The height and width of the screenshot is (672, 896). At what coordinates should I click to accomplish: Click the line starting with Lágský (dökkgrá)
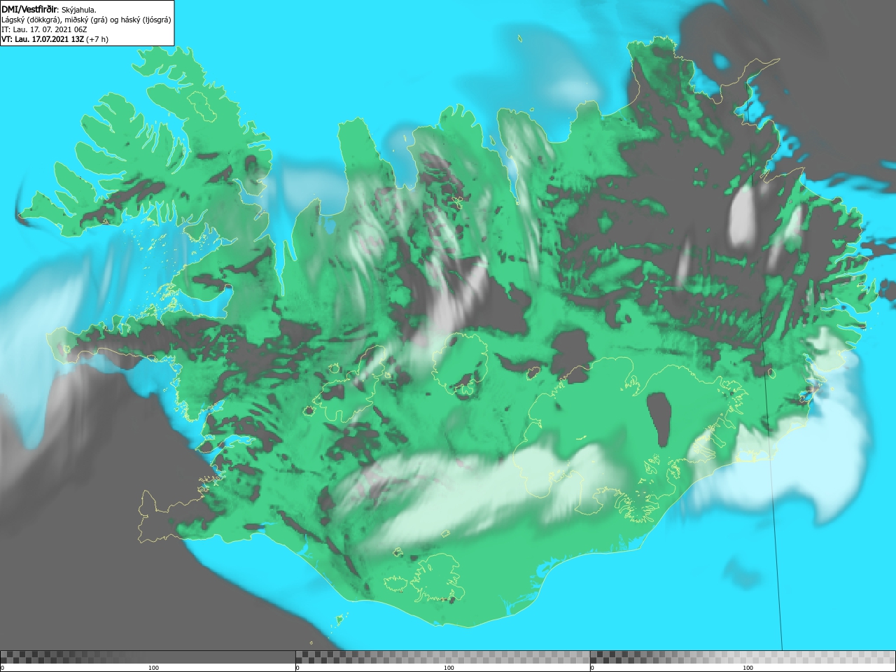(x=86, y=20)
